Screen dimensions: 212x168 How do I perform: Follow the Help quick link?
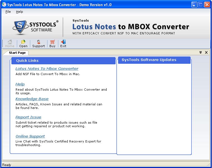(x=20, y=84)
